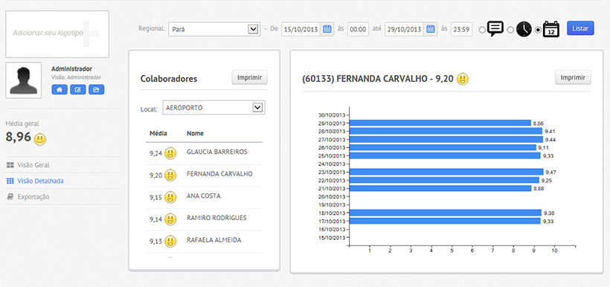Image resolution: width=610 pixels, height=287 pixels.
Task: Select the comments view radio button
Action: point(482,30)
